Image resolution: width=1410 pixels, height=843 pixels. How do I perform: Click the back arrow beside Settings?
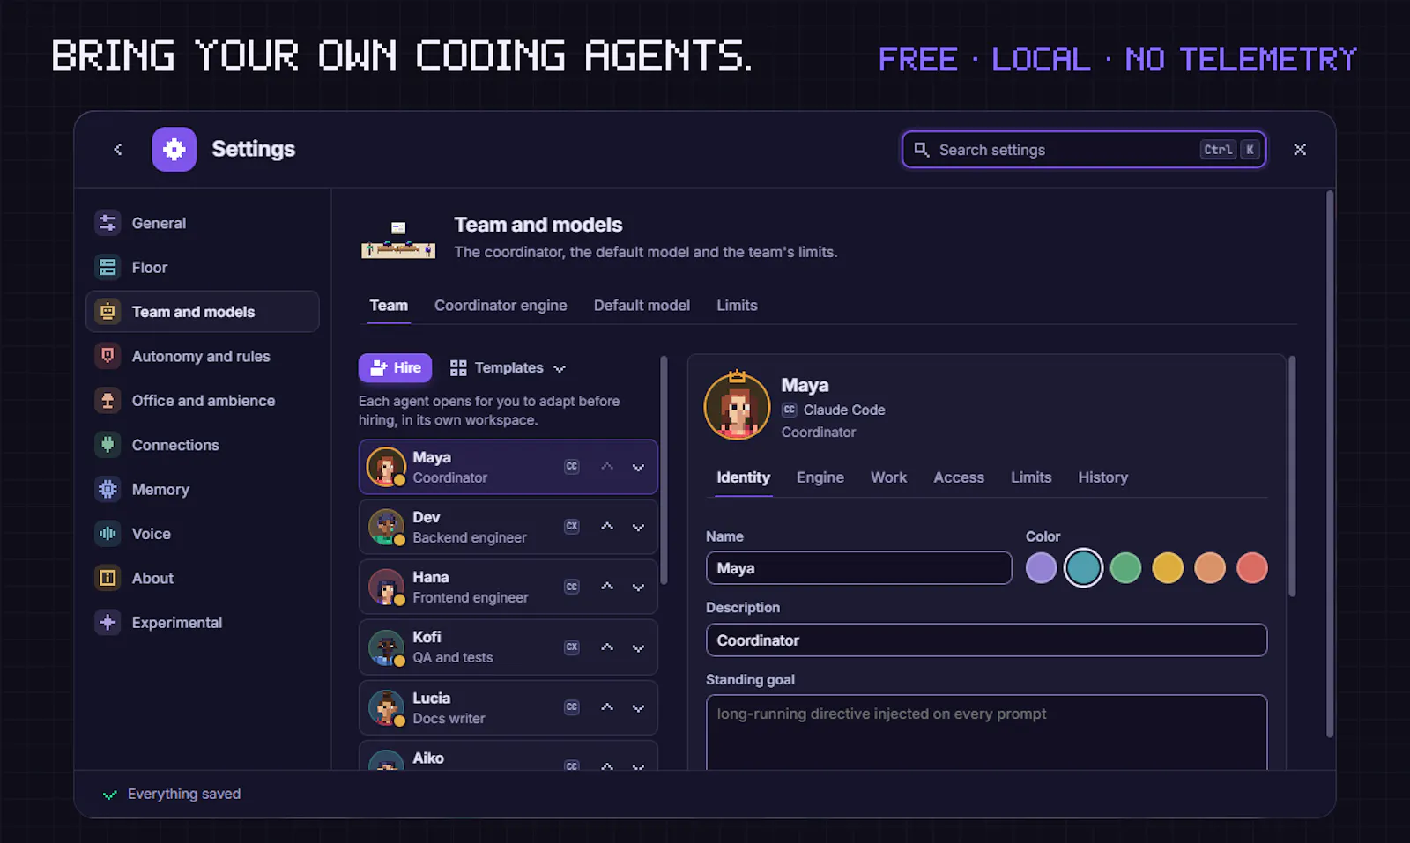[x=118, y=150]
